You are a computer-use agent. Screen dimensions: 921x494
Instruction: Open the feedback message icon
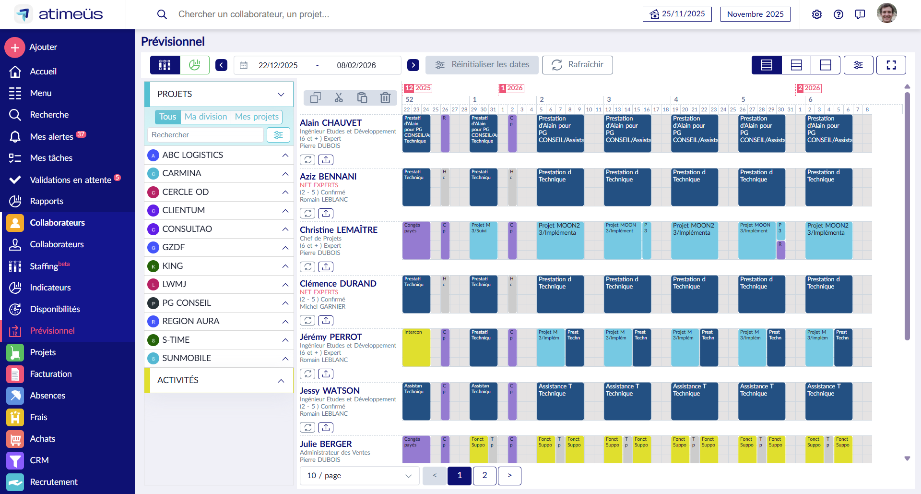860,14
